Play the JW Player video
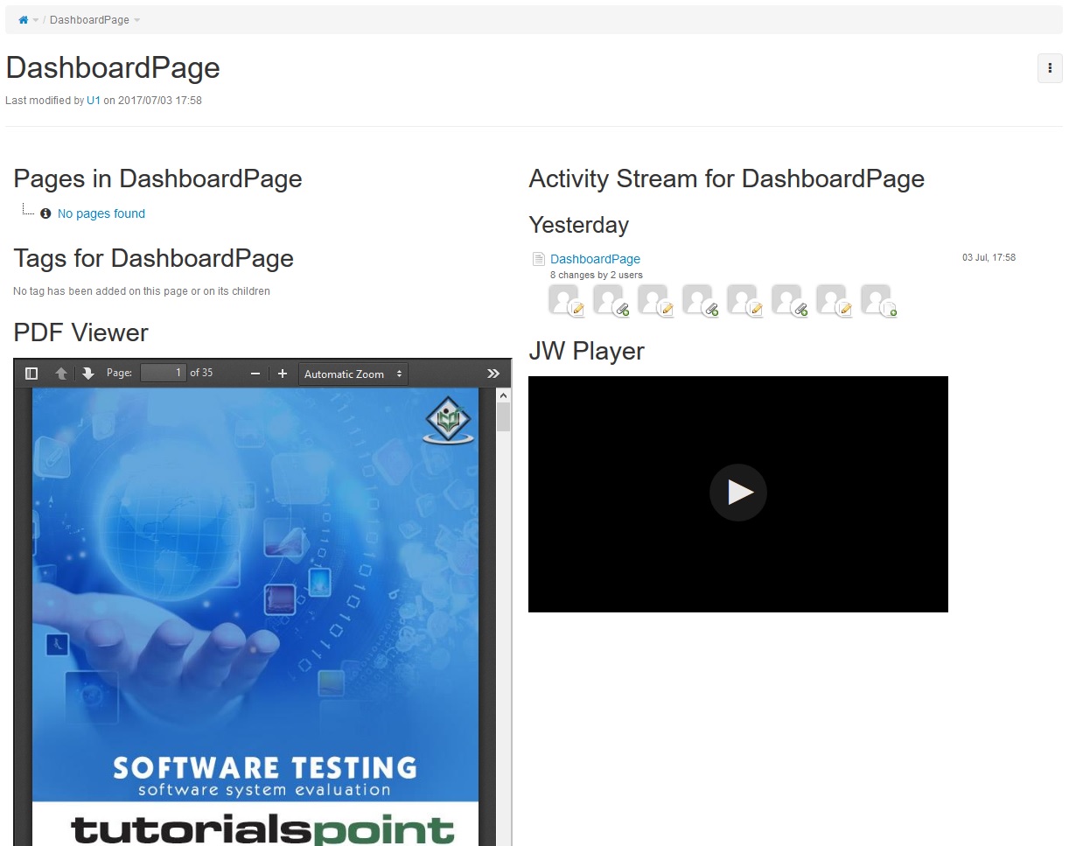 pyautogui.click(x=737, y=493)
